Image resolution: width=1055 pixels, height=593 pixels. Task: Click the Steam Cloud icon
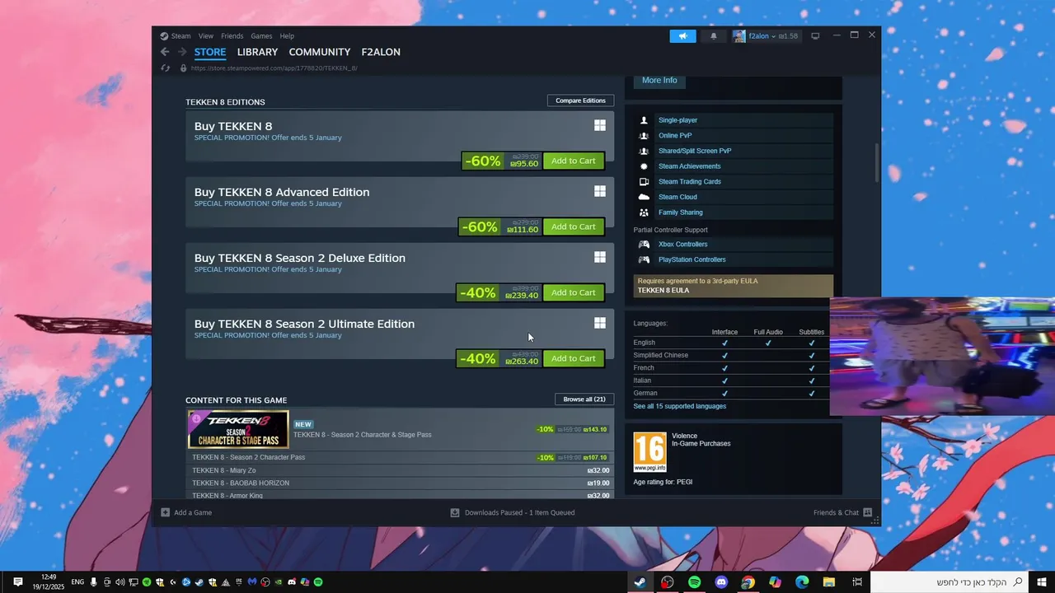(644, 197)
